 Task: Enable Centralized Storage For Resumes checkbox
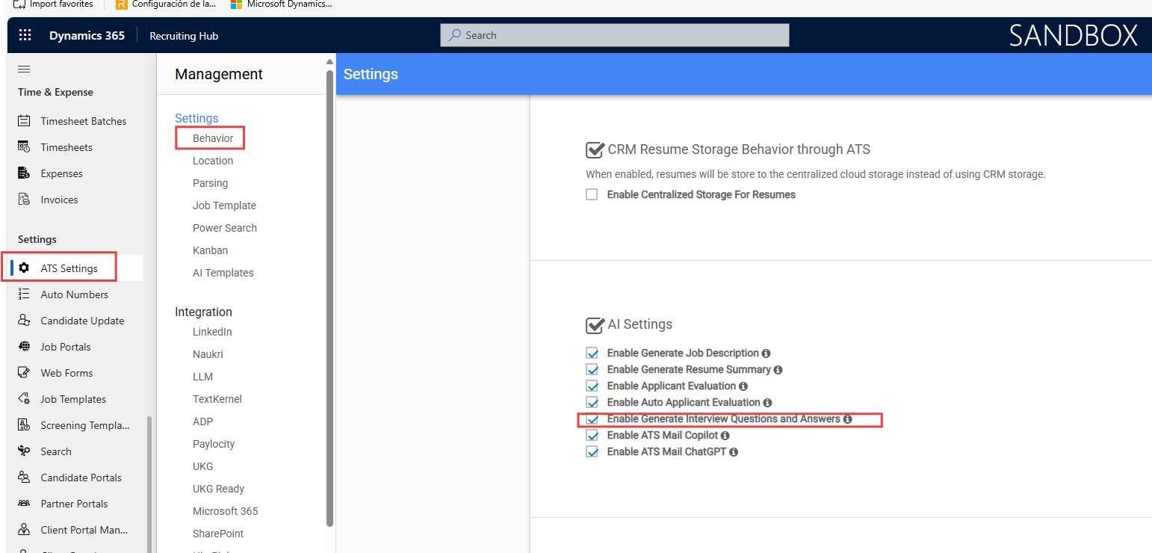(x=592, y=195)
